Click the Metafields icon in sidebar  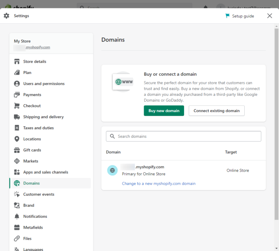[17, 227]
